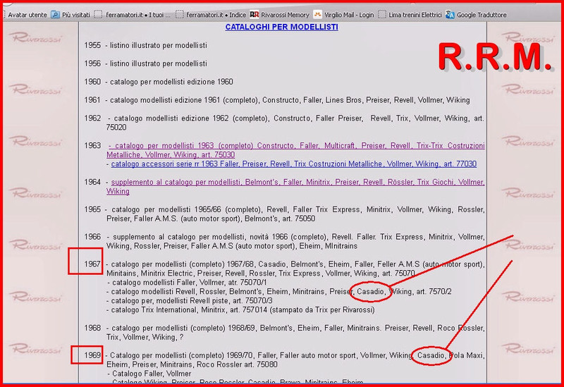The width and height of the screenshot is (564, 387).
Task: Click the 1956 listino illustrato text
Action: (158, 63)
